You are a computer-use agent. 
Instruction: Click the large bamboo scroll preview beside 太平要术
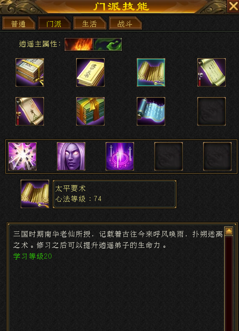pos(35,194)
